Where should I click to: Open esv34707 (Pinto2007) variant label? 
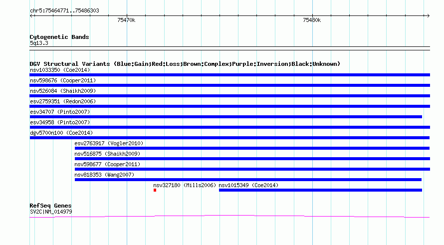[60, 112]
